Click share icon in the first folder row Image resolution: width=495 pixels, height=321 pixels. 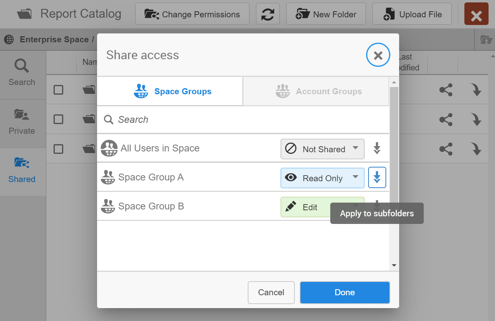446,90
